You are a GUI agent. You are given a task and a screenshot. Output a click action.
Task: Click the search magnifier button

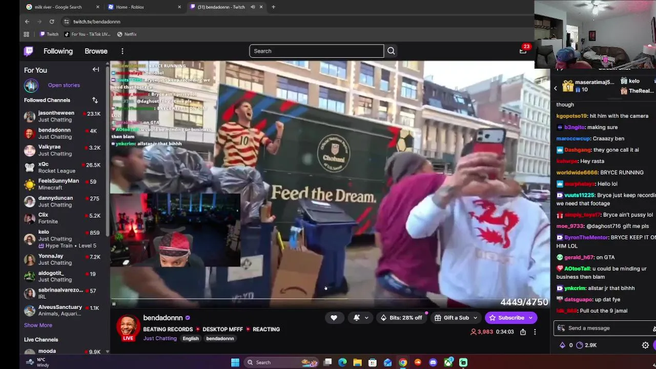pos(391,51)
